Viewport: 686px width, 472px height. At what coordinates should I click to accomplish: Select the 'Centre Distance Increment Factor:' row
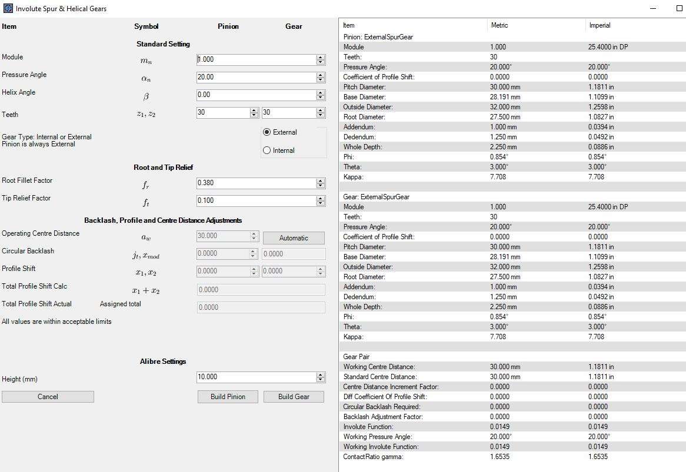point(513,387)
